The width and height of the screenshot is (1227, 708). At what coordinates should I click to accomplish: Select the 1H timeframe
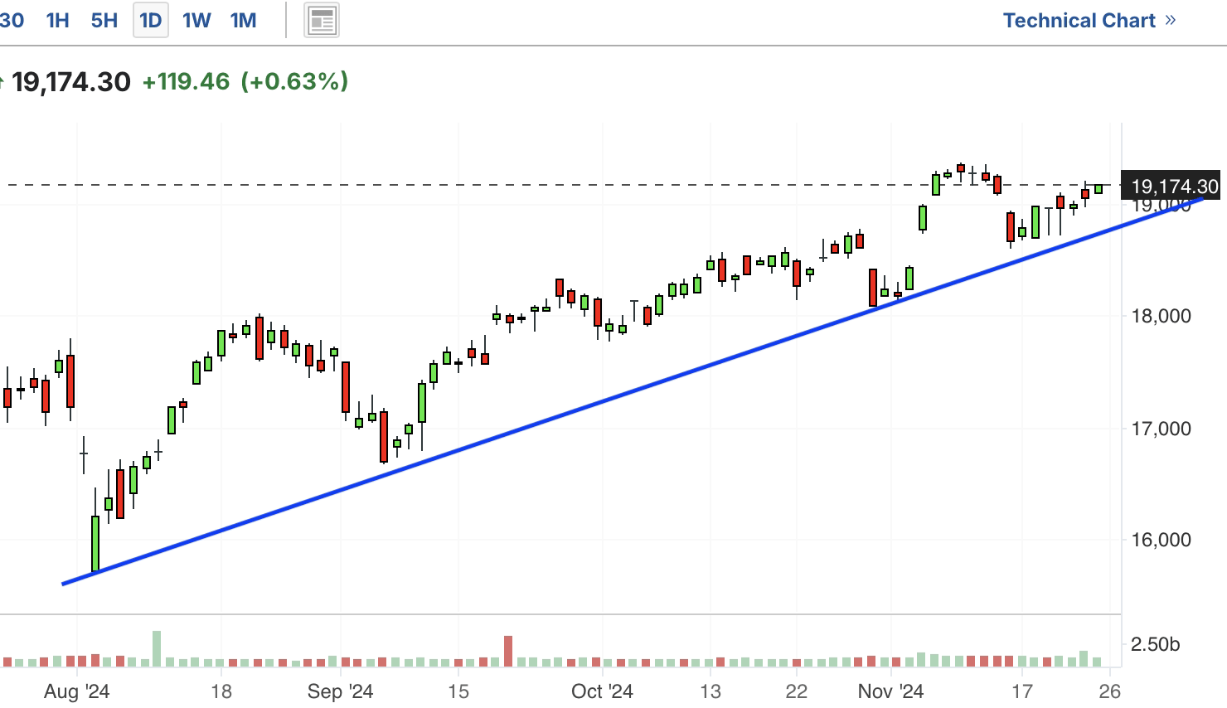tap(57, 20)
